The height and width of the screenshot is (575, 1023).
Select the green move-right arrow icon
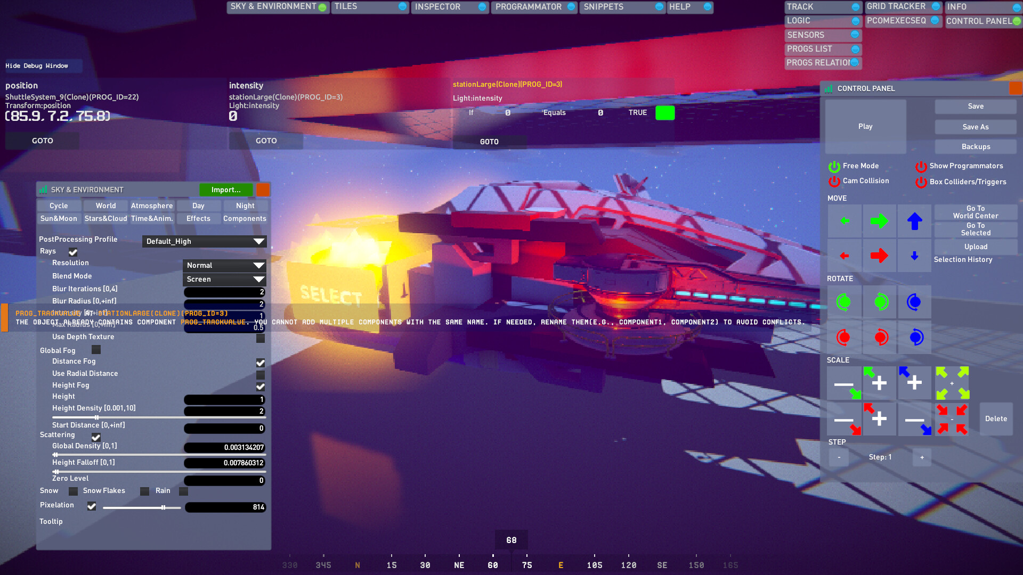879,221
